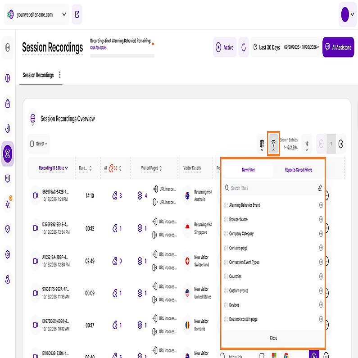358x358 pixels.
Task: Click the Search filters input field
Action: 272,188
